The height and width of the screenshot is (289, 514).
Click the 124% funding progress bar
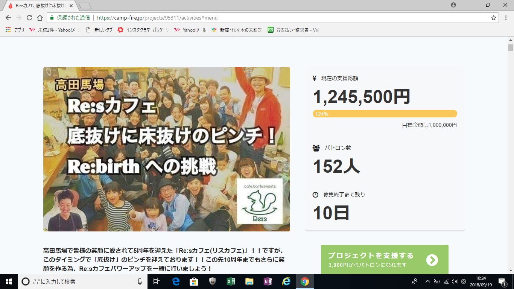[x=385, y=114]
